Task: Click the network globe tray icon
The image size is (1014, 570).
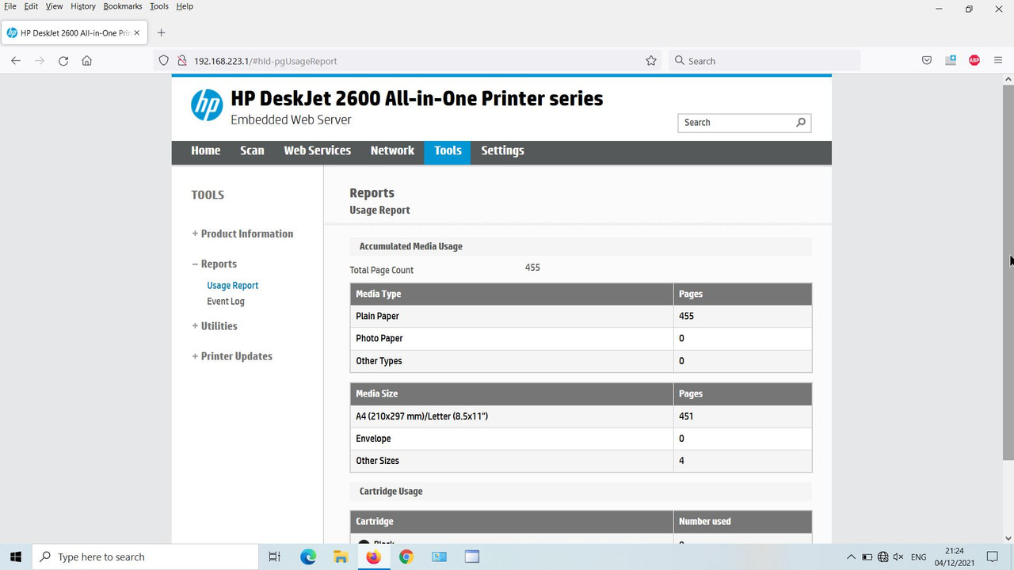Action: pos(883,557)
